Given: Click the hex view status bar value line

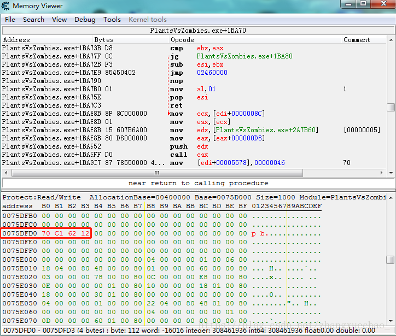Looking at the screenshot, I should click(189, 331).
